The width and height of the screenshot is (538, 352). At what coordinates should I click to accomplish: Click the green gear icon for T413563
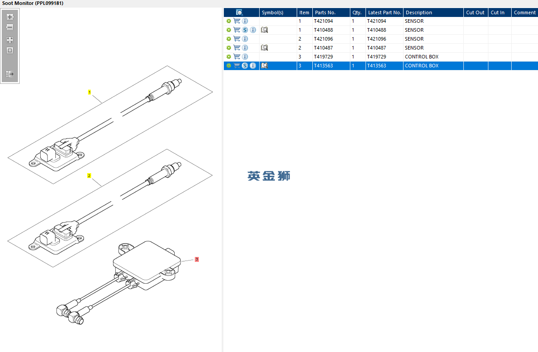(x=229, y=66)
